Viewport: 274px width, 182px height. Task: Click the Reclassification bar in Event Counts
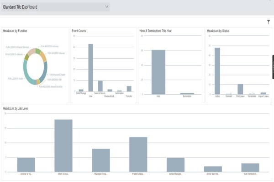click(x=110, y=91)
